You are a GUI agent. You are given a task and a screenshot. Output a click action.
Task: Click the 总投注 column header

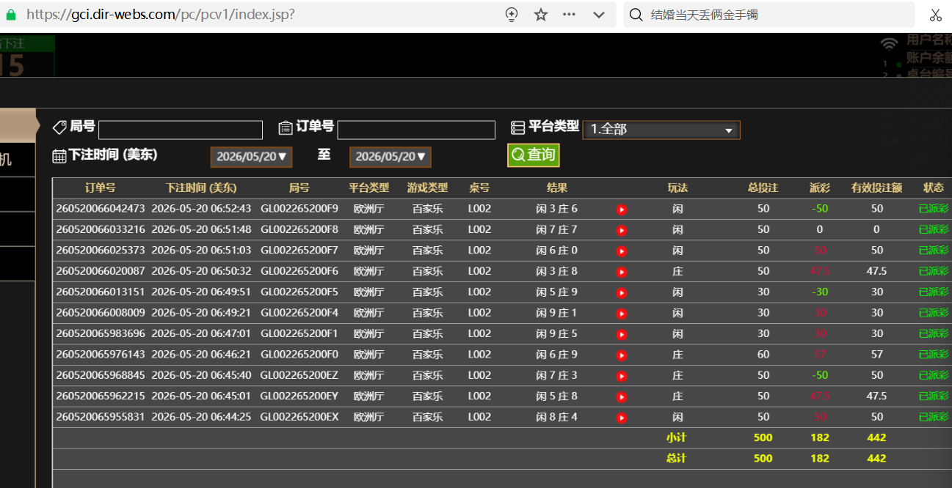coord(763,188)
